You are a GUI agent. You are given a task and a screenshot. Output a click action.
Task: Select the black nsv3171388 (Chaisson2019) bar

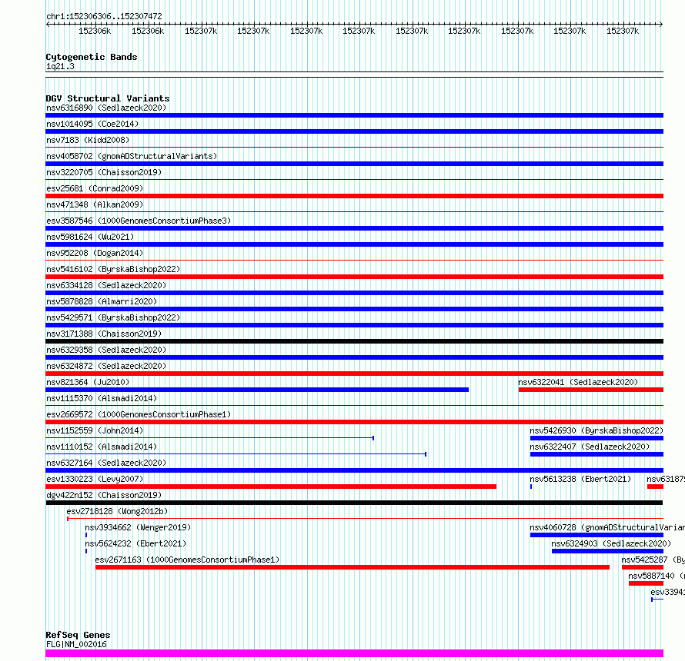click(354, 341)
